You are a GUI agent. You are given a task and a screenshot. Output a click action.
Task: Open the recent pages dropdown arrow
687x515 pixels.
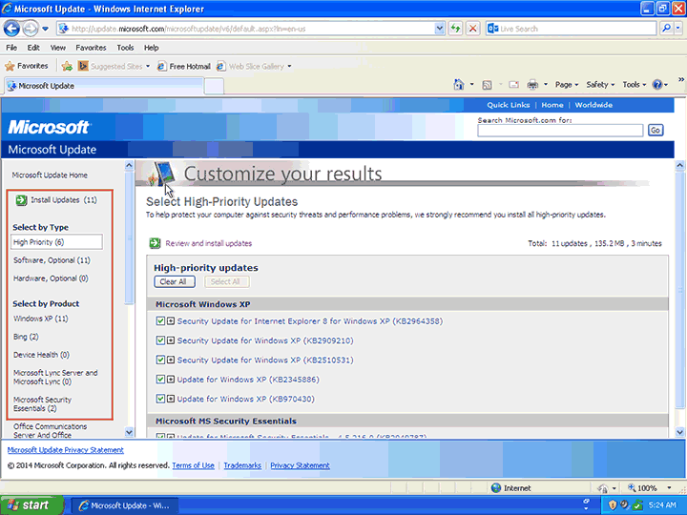(x=46, y=30)
